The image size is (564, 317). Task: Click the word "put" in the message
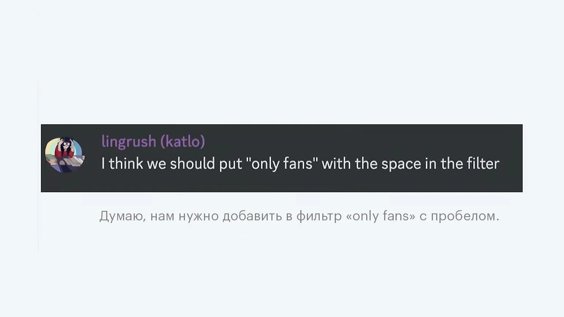point(230,164)
